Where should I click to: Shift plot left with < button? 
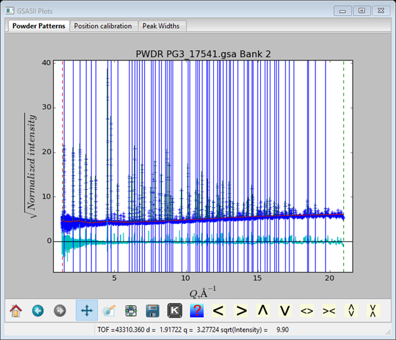(218, 311)
